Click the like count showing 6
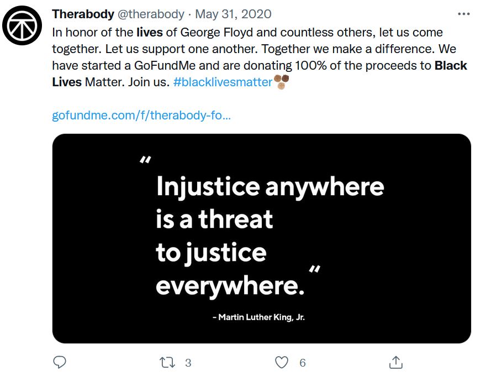Image resolution: width=481 pixels, height=376 pixels. 303,363
